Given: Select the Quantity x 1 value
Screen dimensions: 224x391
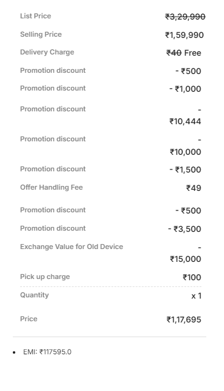Looking at the screenshot, I should coord(197,296).
